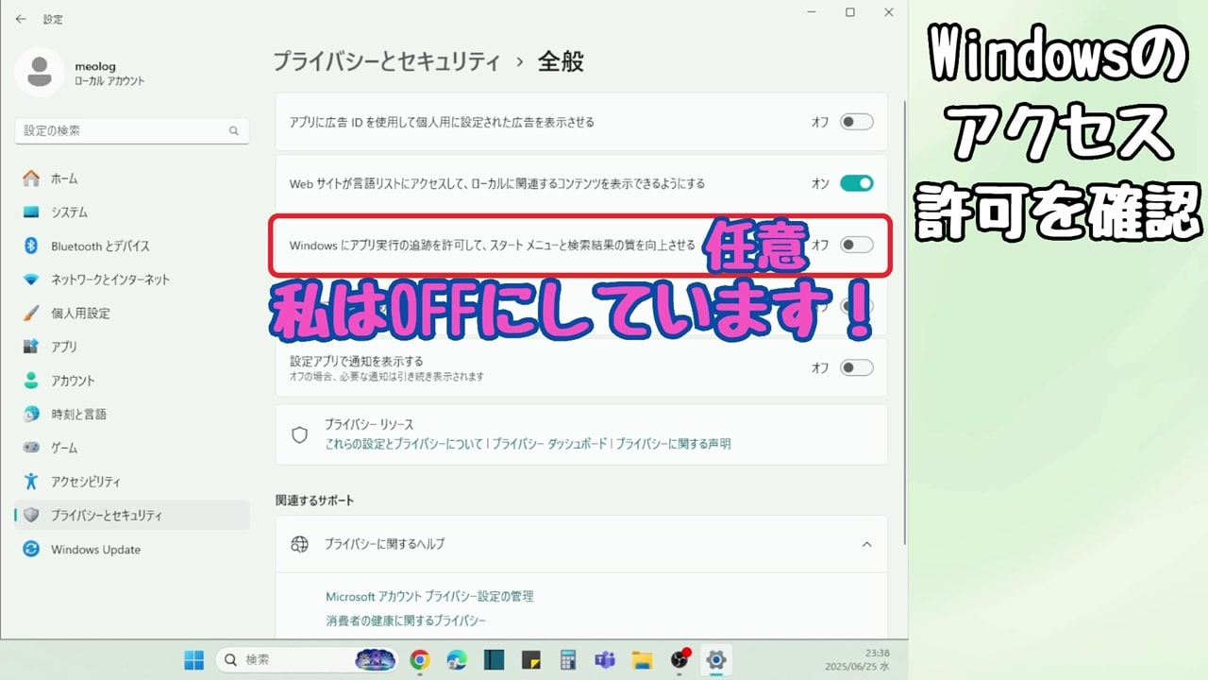
Task: Toggle the 設定アプリで通知を表示する switch
Action: coord(857,367)
